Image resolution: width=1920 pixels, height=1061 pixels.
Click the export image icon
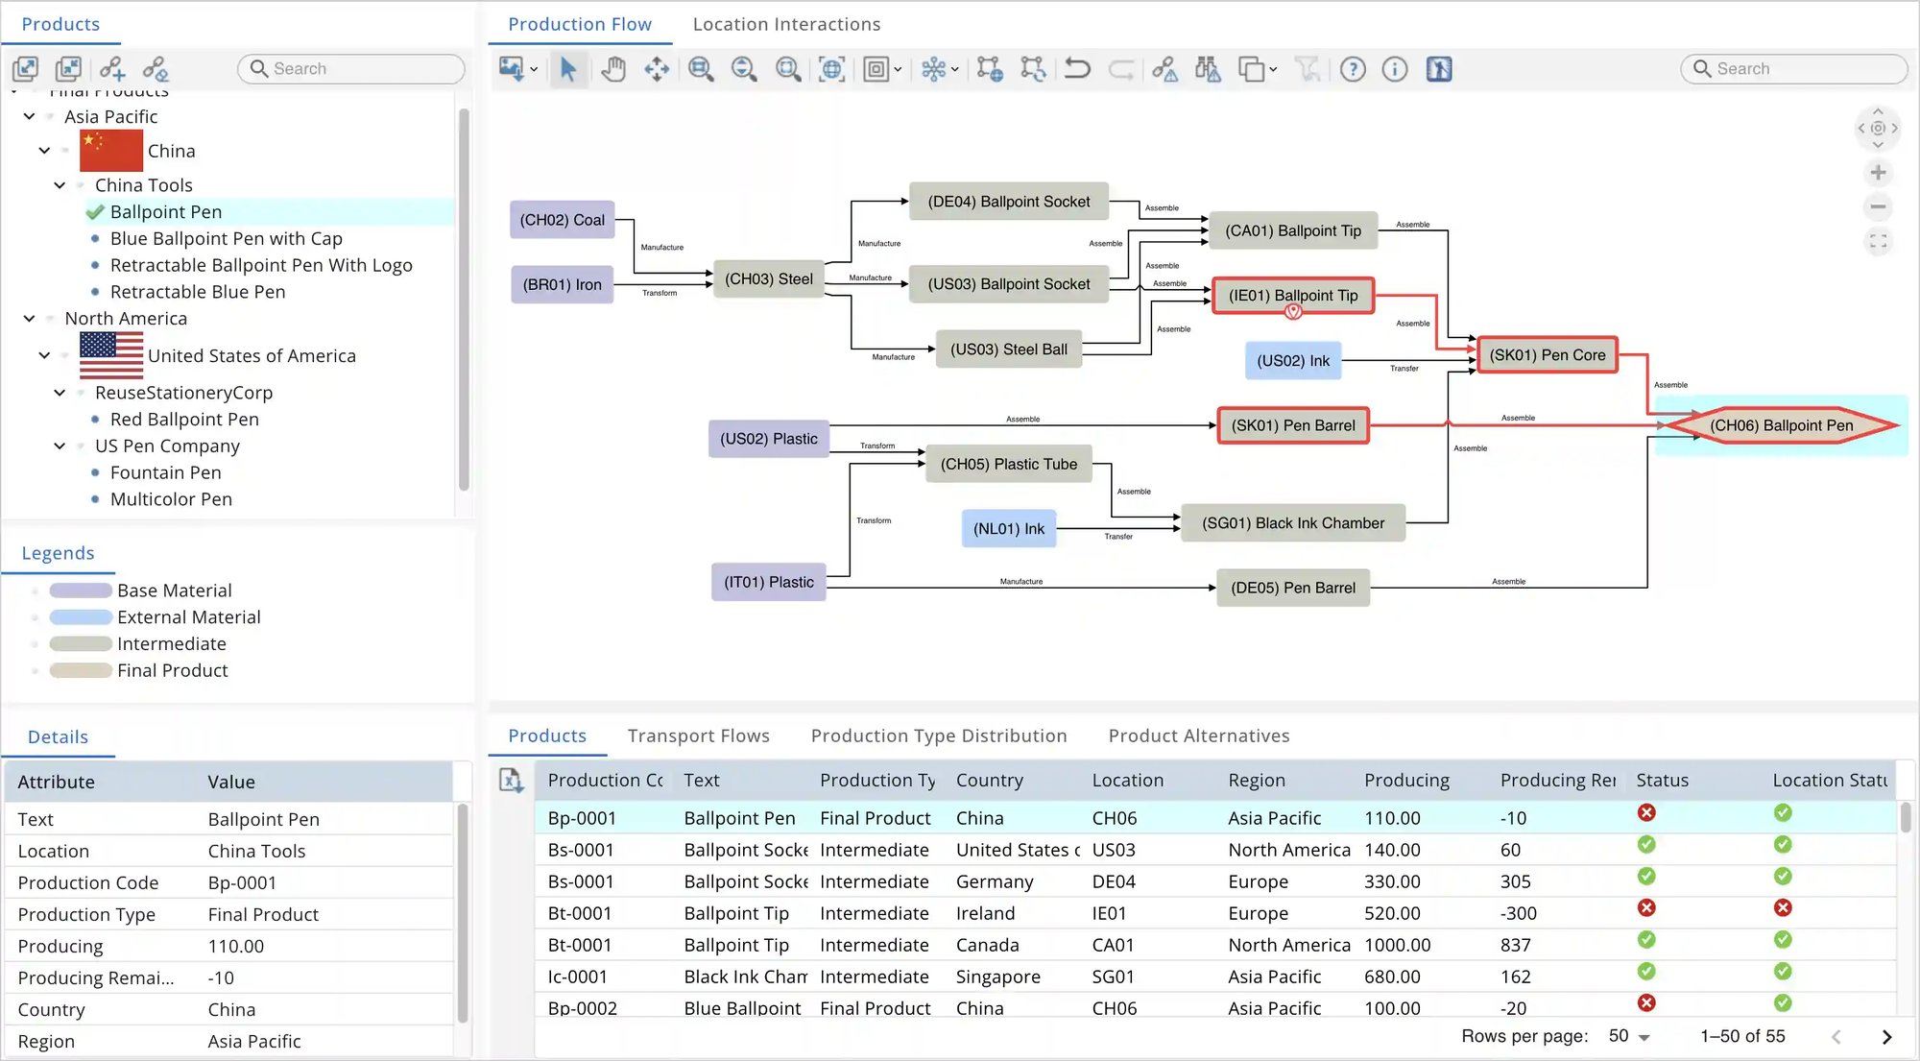511,69
